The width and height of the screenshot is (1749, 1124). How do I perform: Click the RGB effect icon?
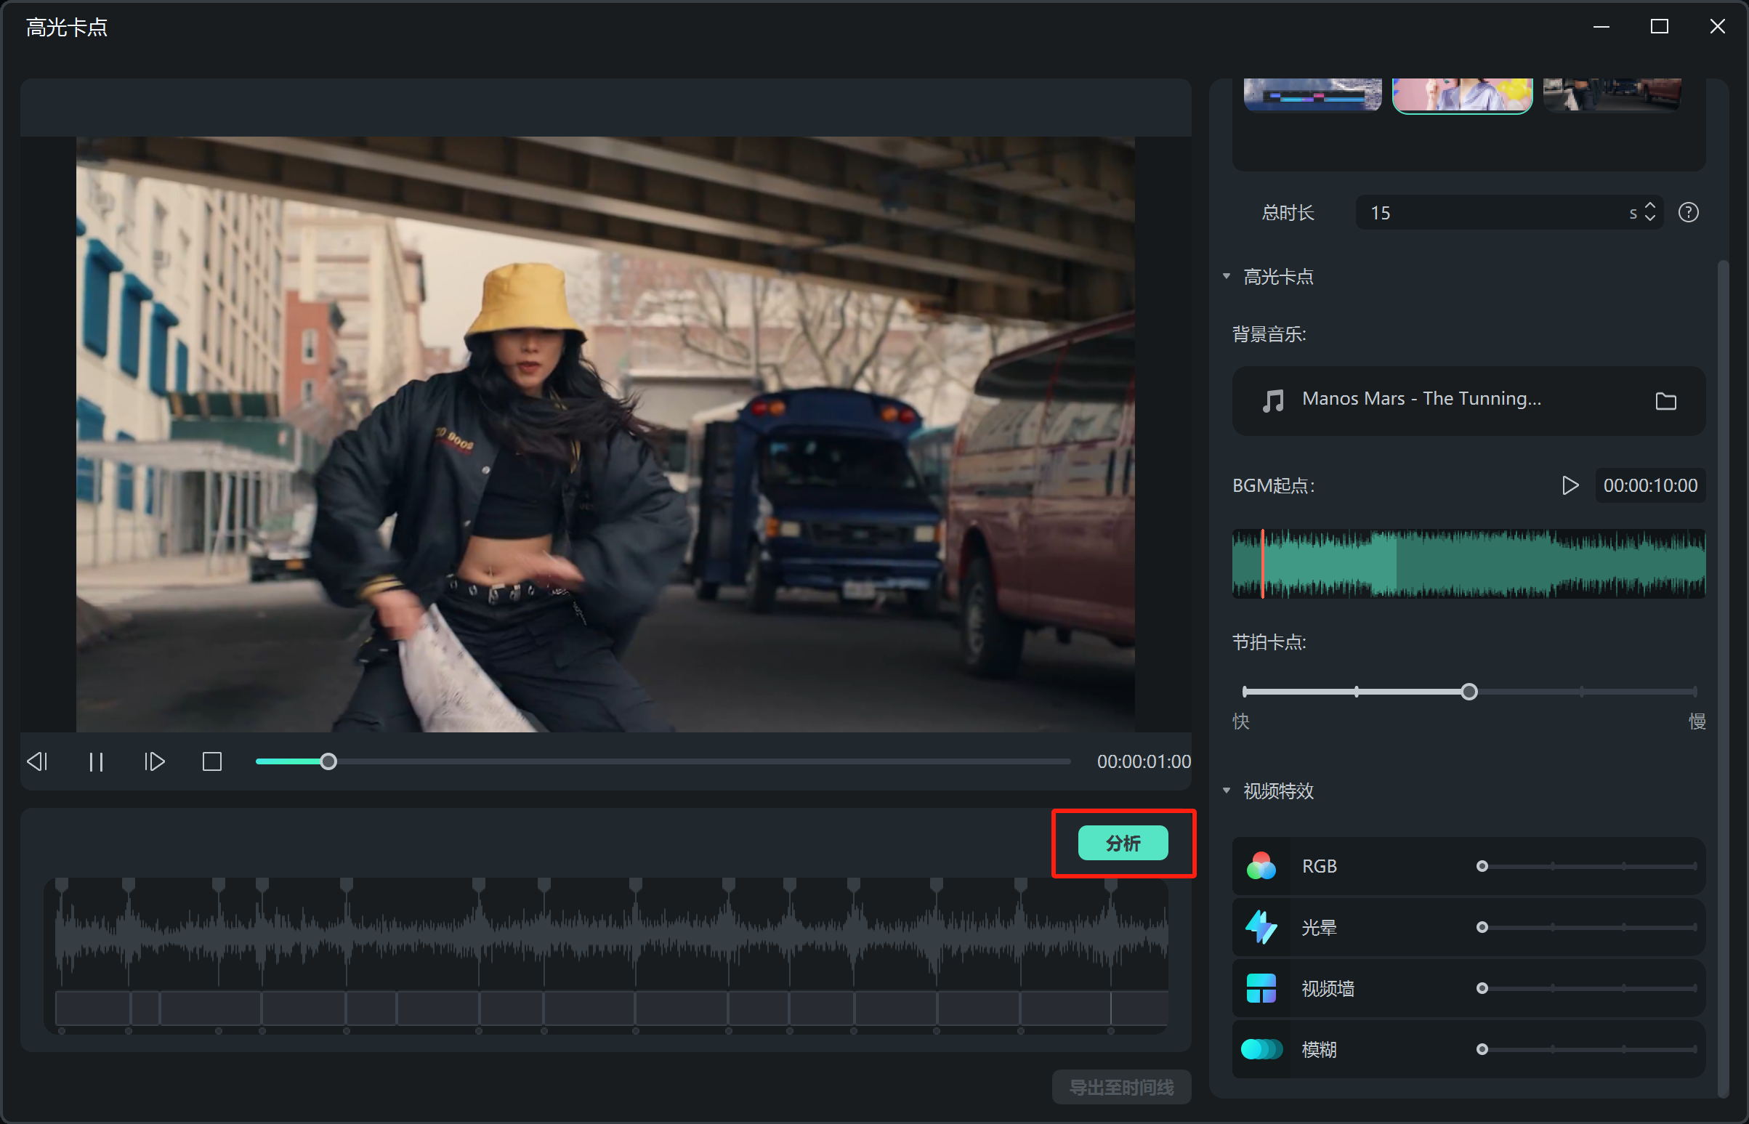click(1261, 866)
